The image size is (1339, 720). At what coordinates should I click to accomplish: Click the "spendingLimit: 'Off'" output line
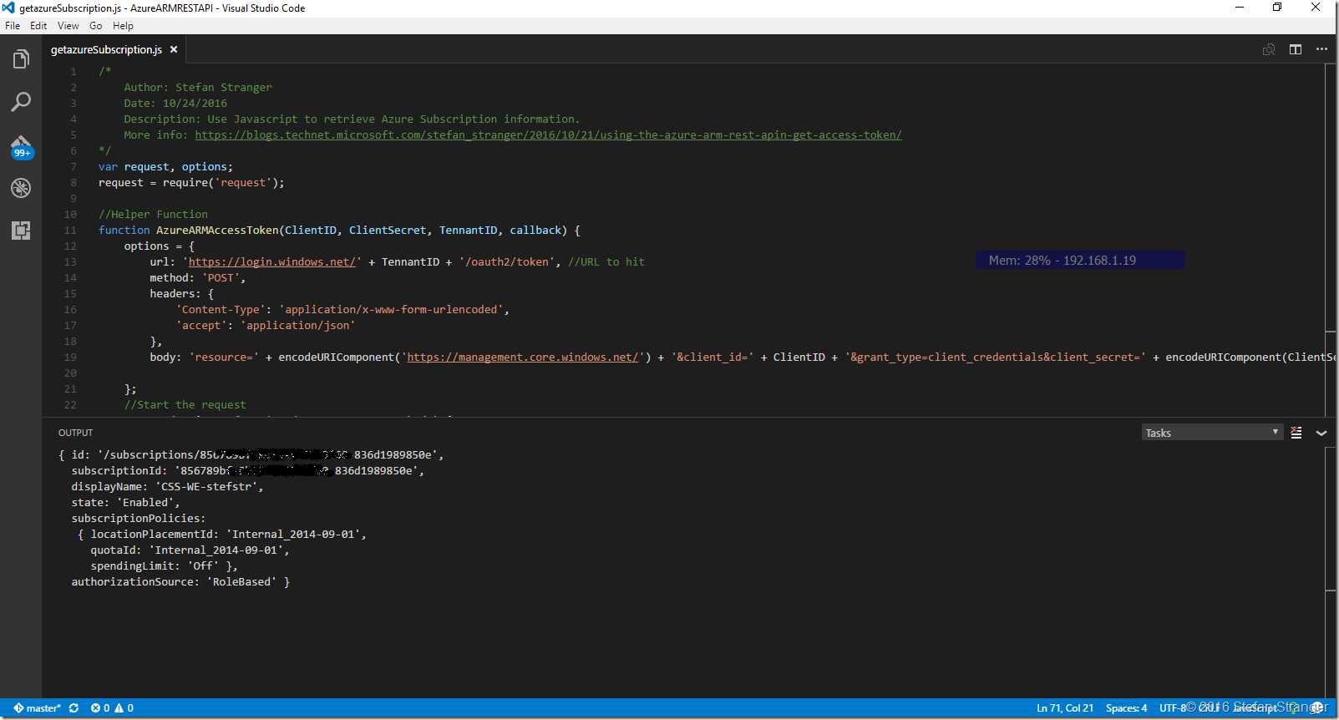coord(164,565)
